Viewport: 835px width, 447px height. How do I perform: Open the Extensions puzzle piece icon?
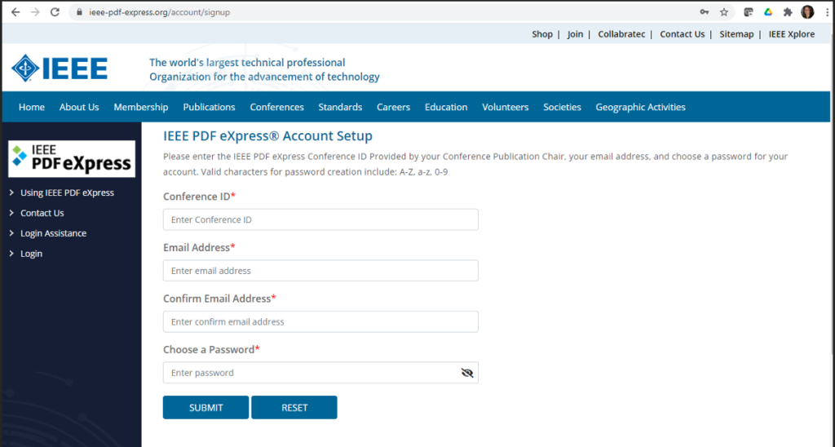(788, 11)
